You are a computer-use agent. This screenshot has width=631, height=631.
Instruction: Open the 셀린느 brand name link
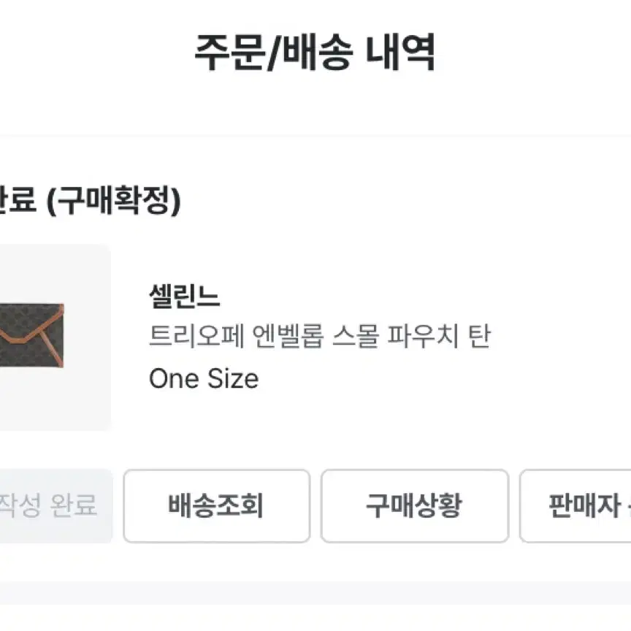[x=184, y=297]
